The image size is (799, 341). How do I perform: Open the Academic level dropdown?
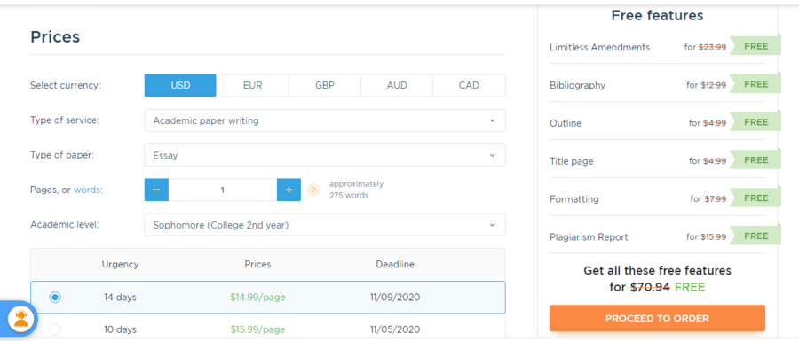tap(325, 225)
